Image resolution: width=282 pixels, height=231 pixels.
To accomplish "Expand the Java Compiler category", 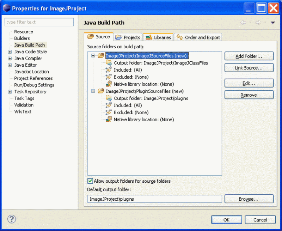I will 10,59.
